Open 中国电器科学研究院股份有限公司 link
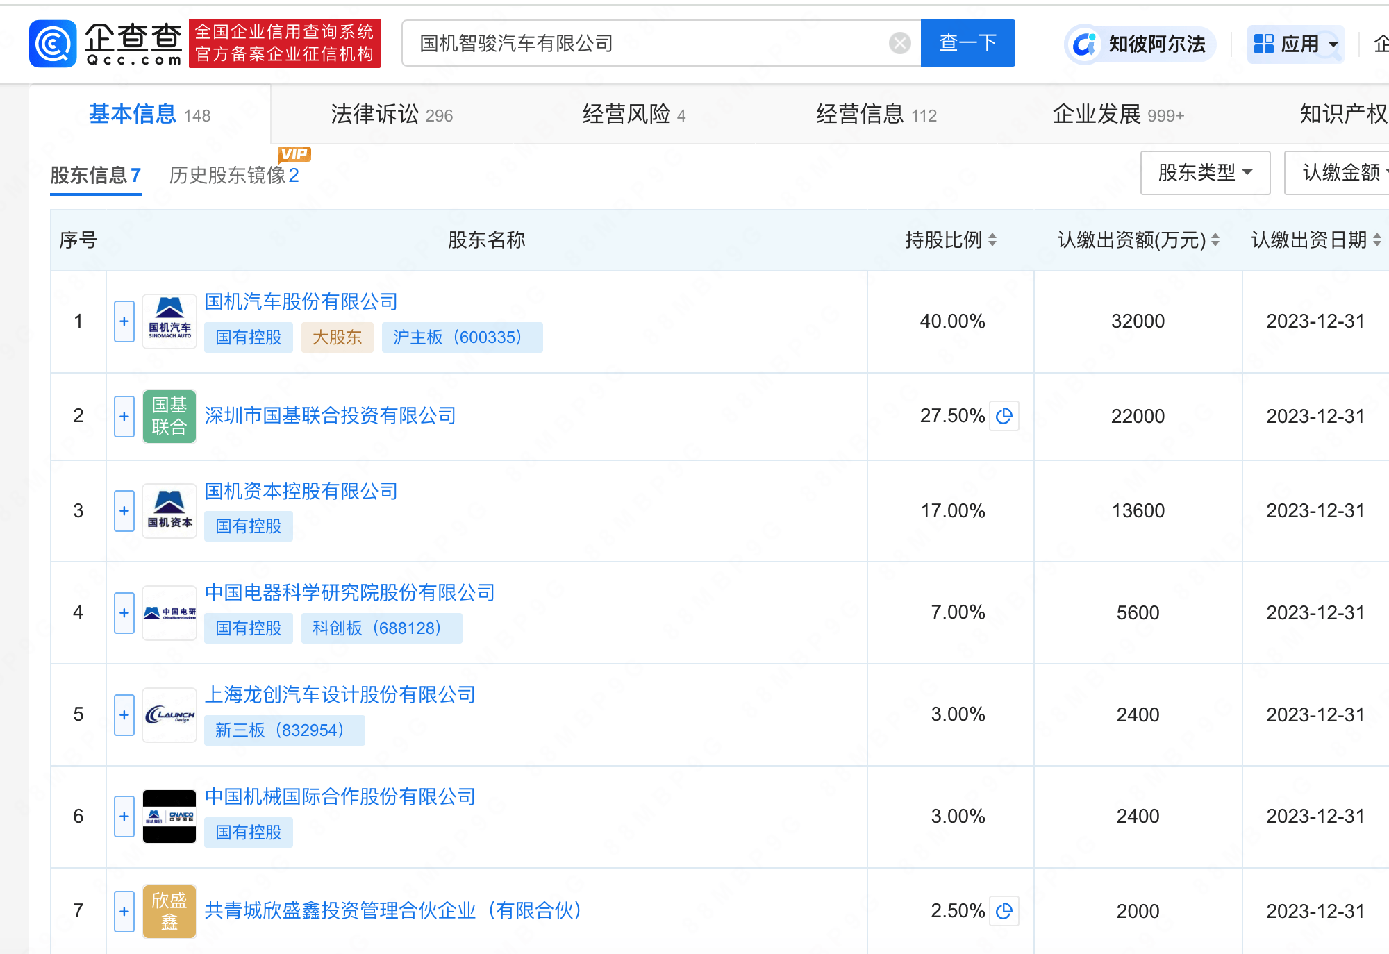Viewport: 1389px width, 954px height. tap(350, 593)
